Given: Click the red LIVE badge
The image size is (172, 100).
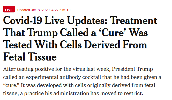Looking at the screenshot, I should tap(9, 9).
